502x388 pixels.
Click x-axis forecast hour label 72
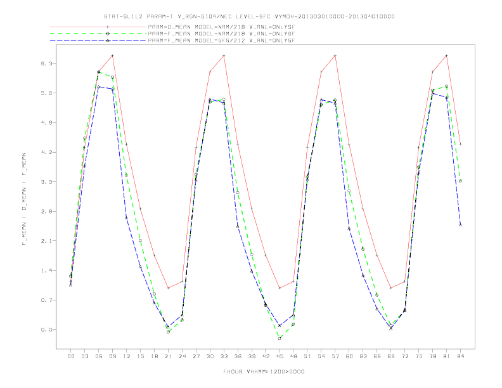click(x=405, y=356)
